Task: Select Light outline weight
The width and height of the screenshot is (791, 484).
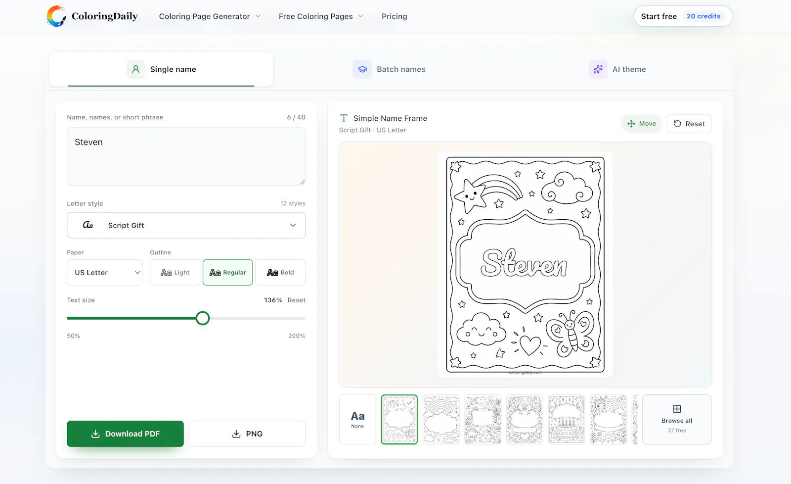Action: pyautogui.click(x=175, y=273)
